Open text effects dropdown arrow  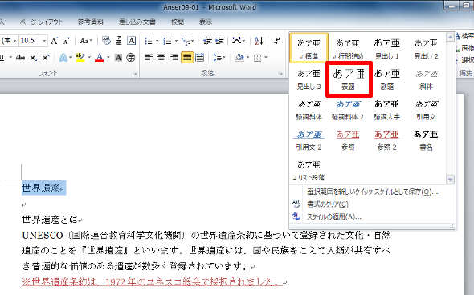71,57
